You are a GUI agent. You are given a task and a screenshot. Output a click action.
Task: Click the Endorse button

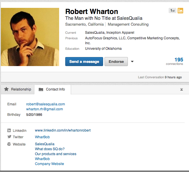116,62
